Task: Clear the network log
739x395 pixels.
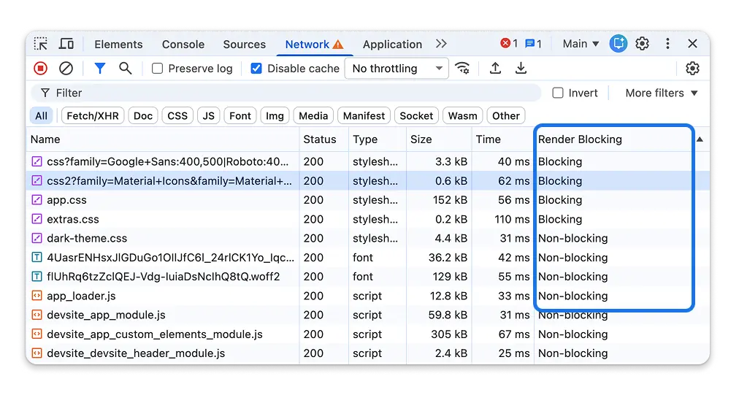Action: [66, 69]
